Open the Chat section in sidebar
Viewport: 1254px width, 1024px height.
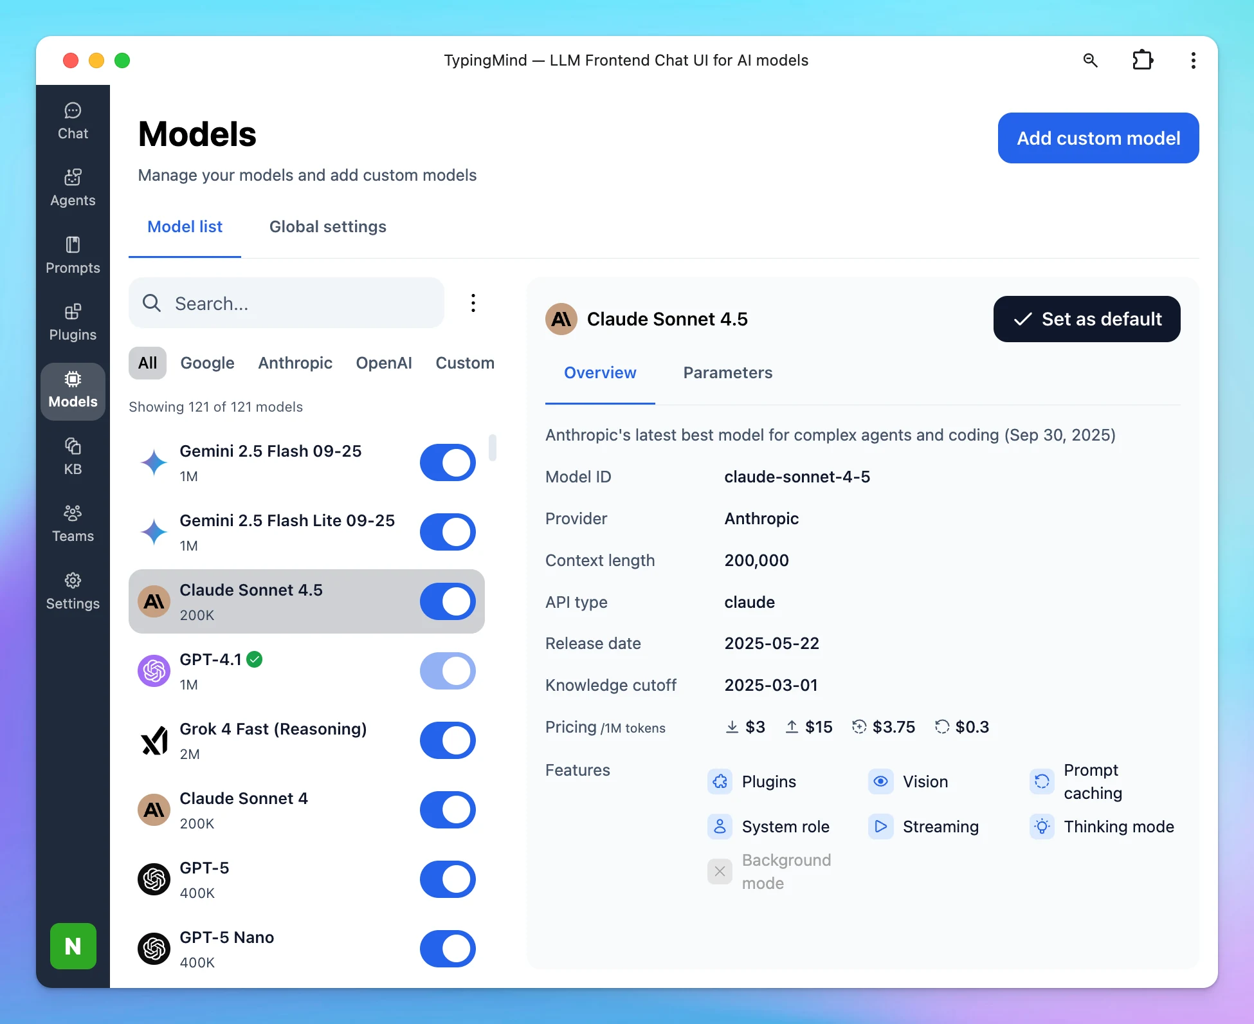pyautogui.click(x=73, y=122)
